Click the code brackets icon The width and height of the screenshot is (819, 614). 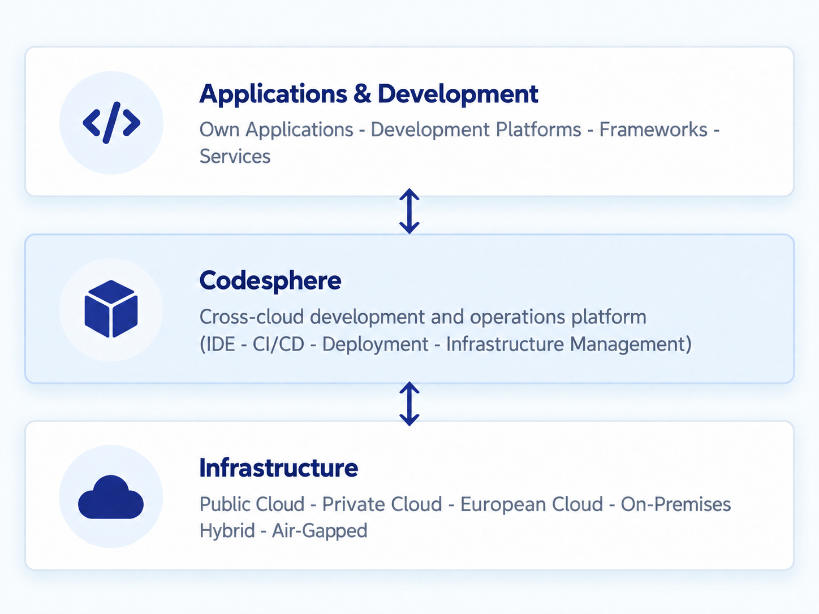111,122
